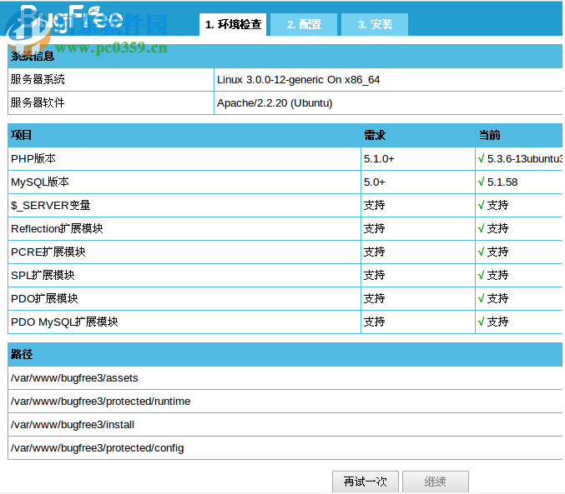Select the 5.3.6-13ubuntu current PHP version
Image resolution: width=565 pixels, height=494 pixels.
pos(525,158)
